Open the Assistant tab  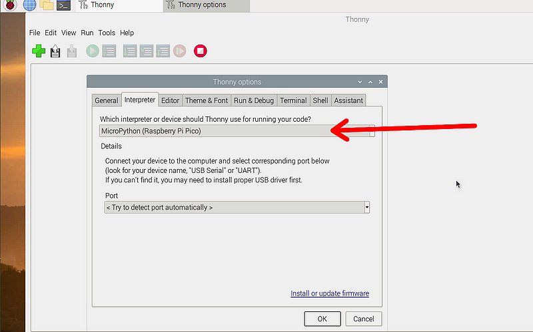(348, 100)
